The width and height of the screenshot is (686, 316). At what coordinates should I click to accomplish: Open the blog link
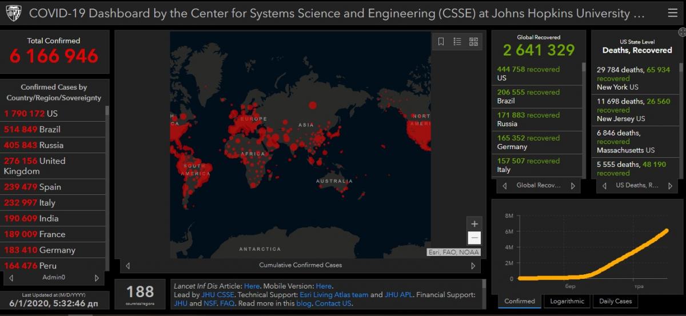pyautogui.click(x=304, y=303)
